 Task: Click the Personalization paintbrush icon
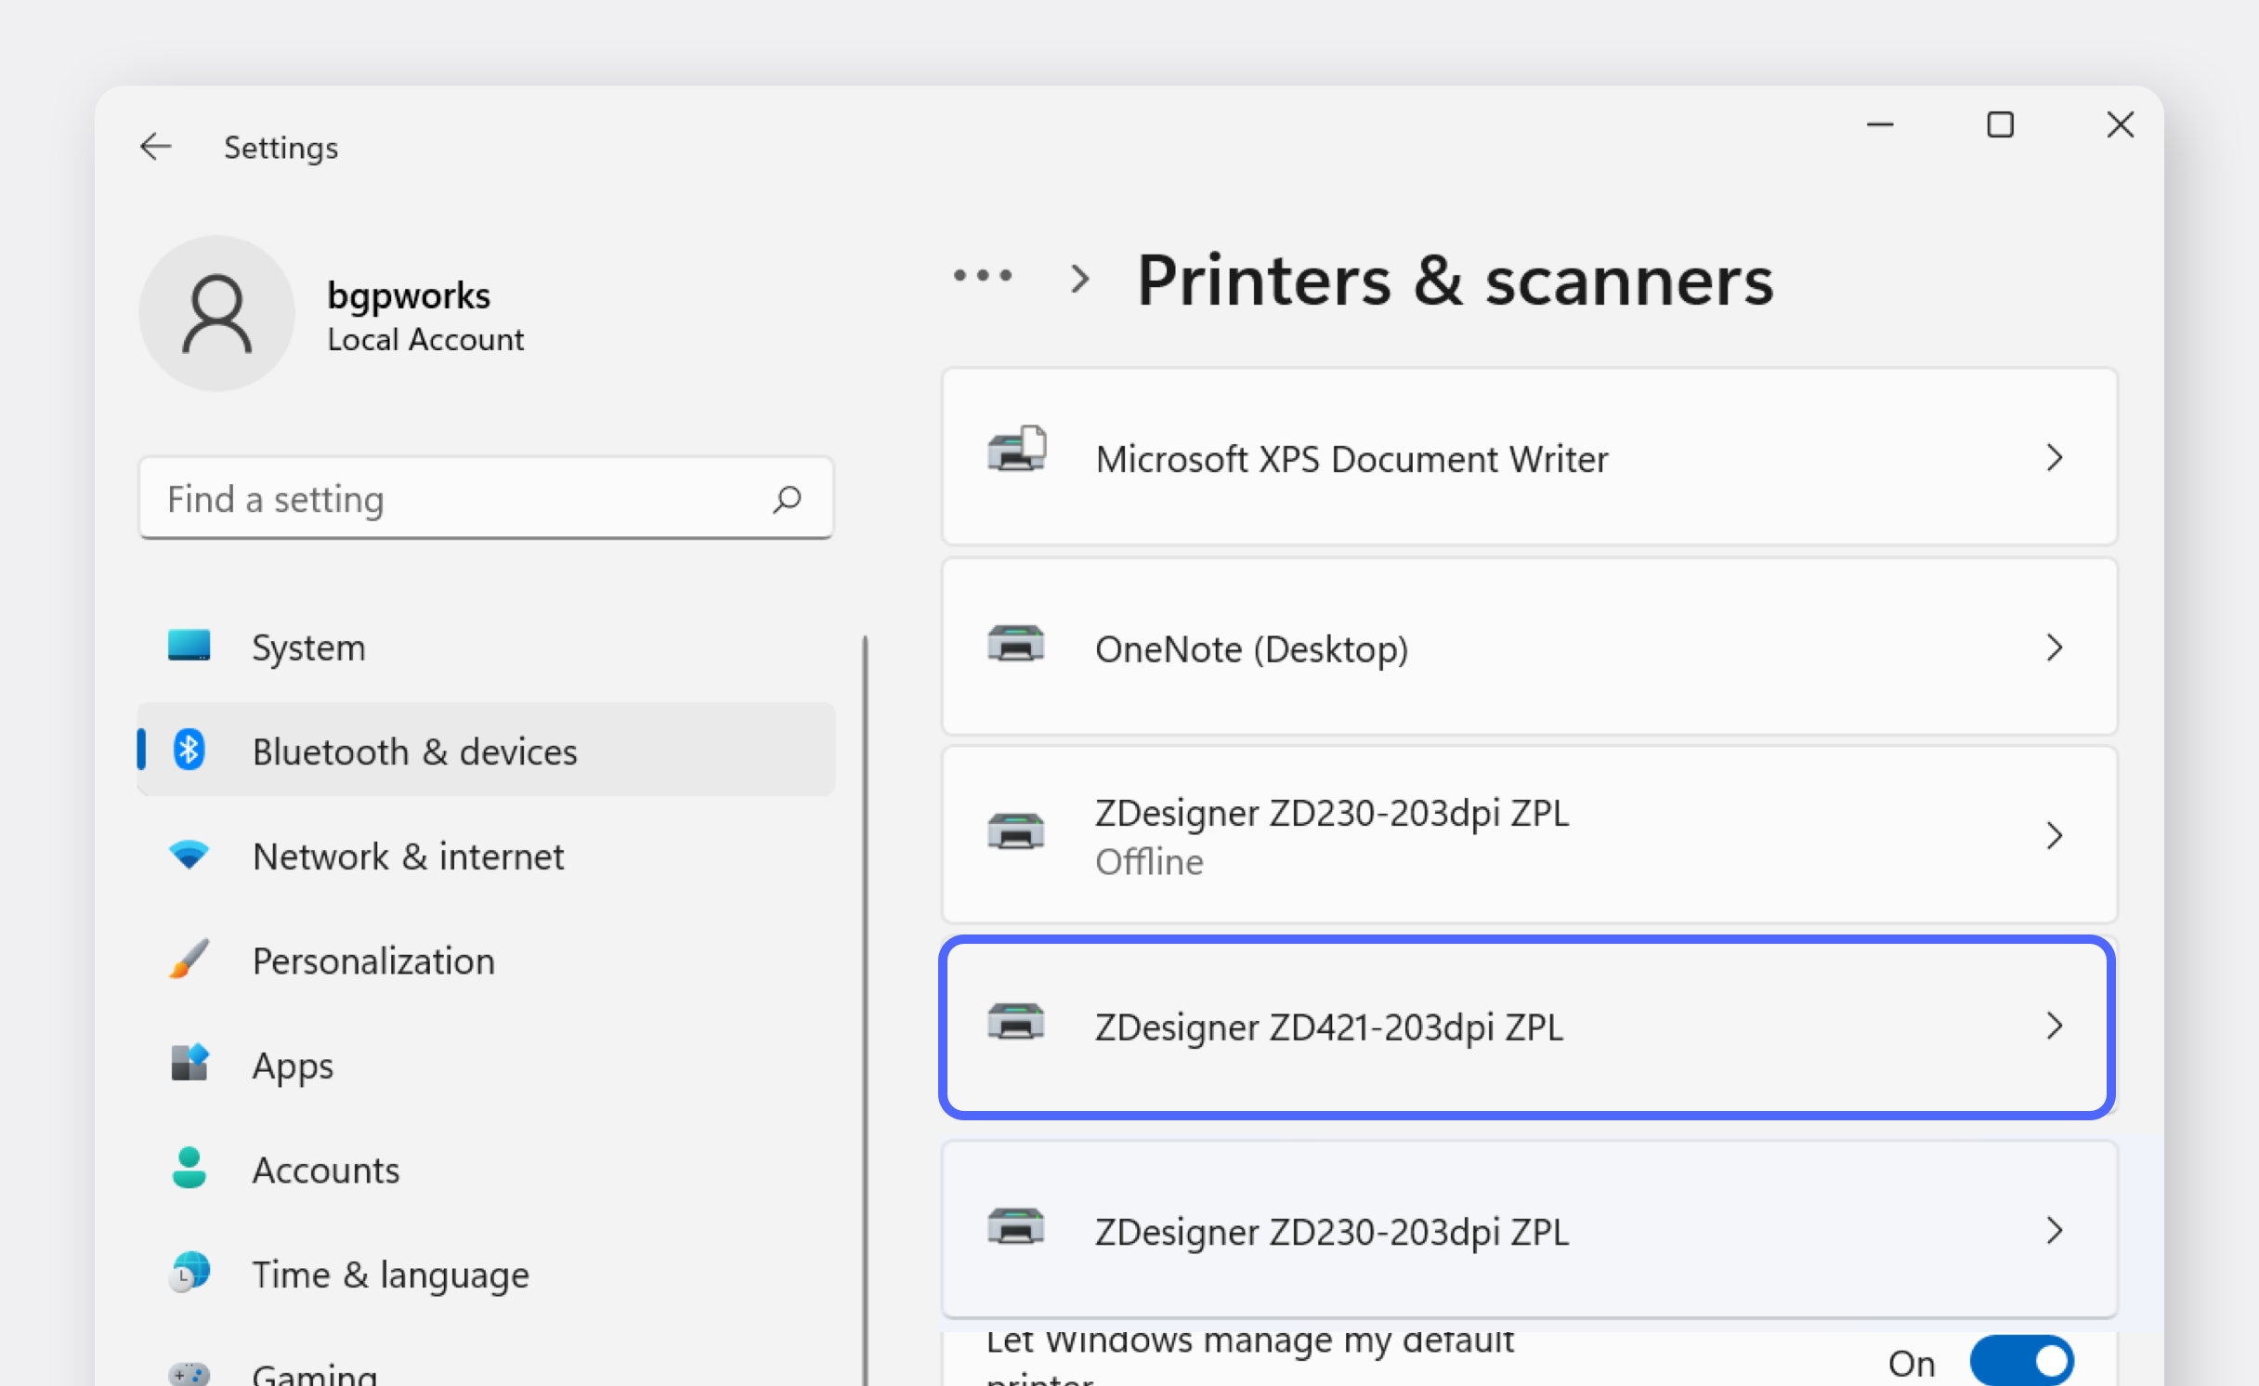click(x=189, y=960)
